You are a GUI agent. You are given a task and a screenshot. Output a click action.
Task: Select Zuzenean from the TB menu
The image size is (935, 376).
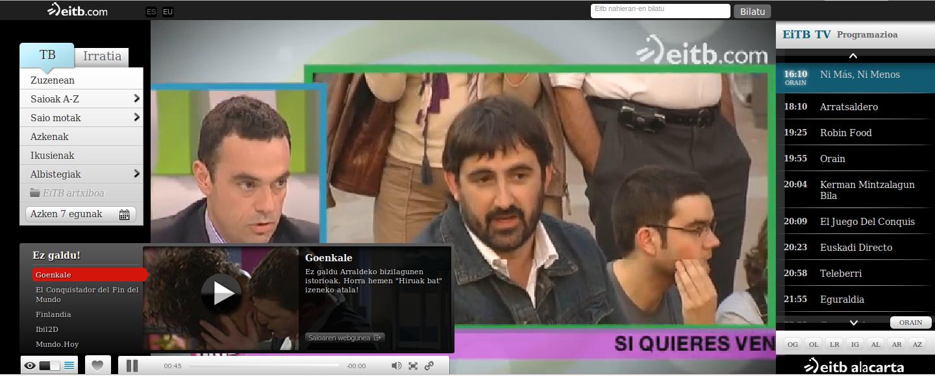(x=53, y=80)
